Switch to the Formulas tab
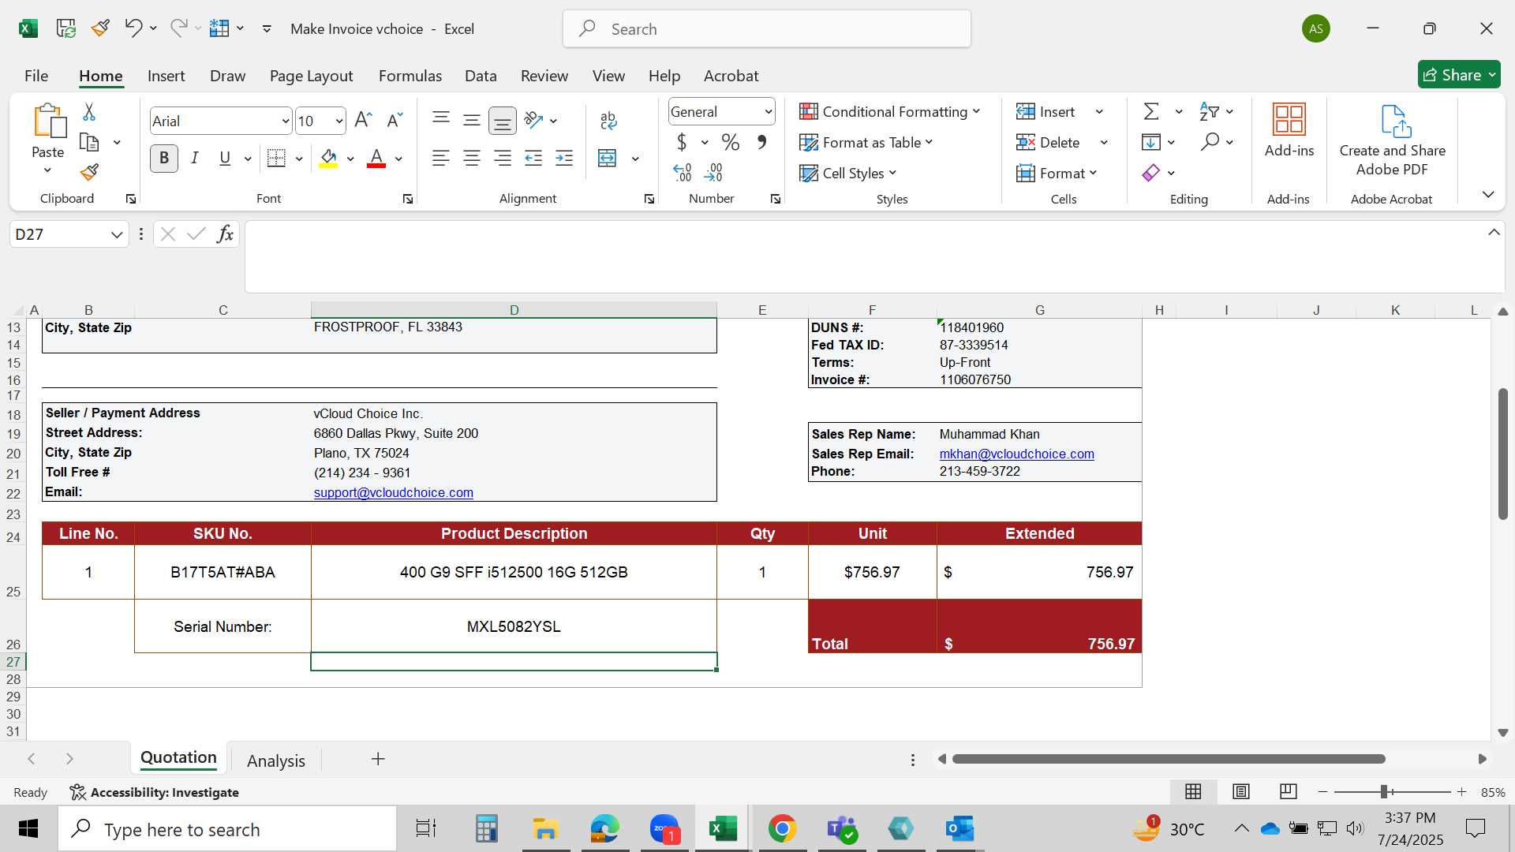This screenshot has width=1515, height=852. (410, 76)
